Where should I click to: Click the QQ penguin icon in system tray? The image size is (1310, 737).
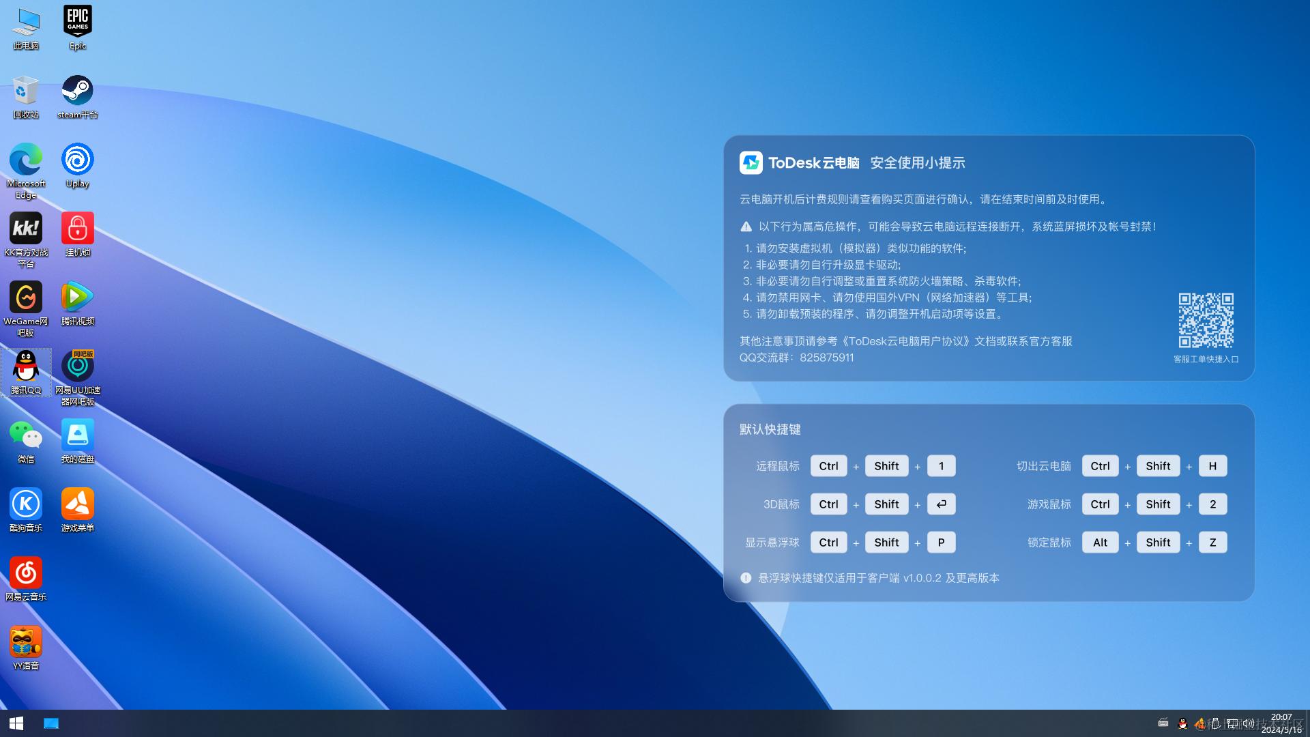coord(1183,724)
